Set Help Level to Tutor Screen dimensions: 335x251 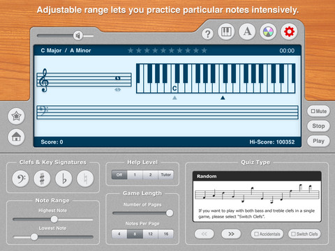click(165, 175)
